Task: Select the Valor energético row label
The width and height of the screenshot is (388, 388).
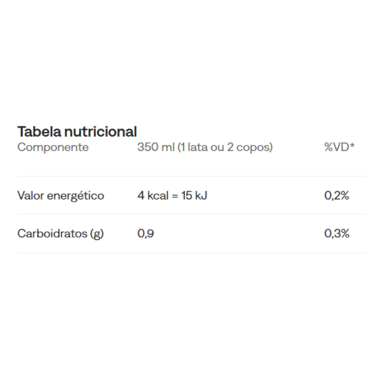Action: coord(61,196)
